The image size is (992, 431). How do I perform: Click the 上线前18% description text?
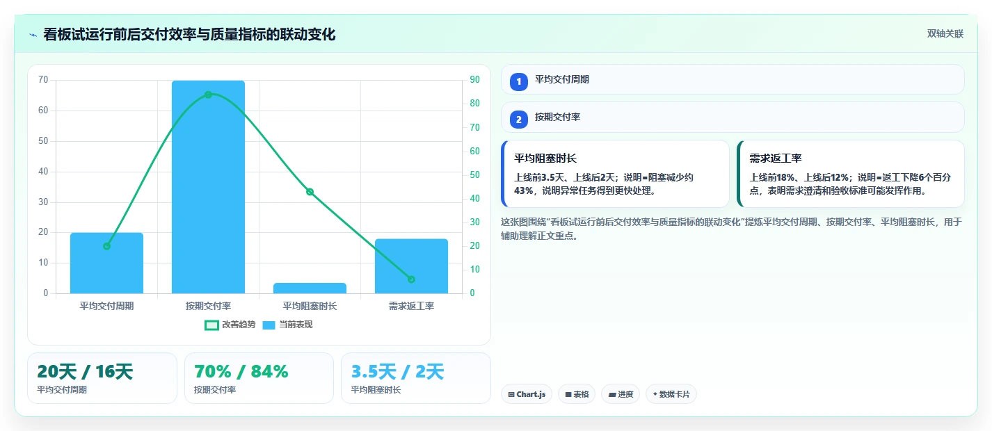point(850,184)
